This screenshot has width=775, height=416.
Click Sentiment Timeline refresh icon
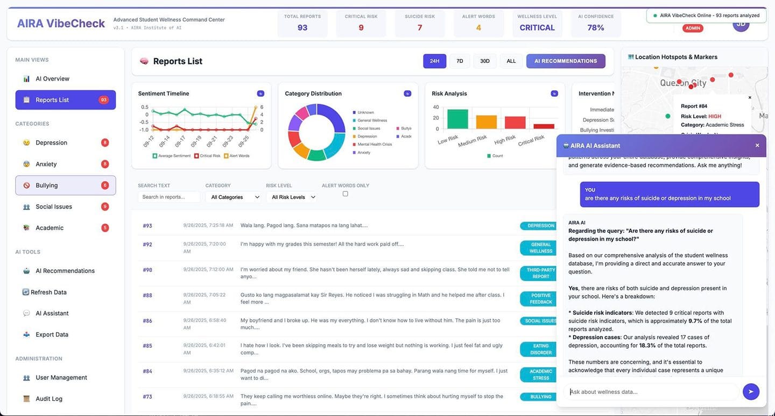pyautogui.click(x=260, y=94)
